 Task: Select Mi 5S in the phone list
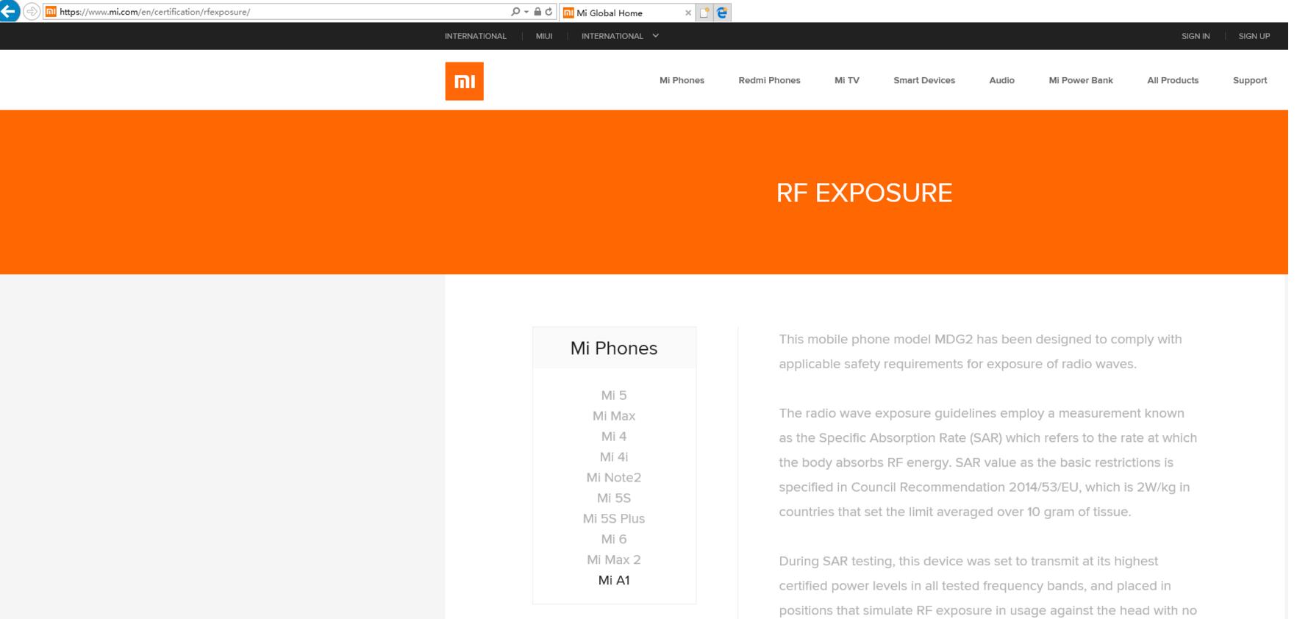pyautogui.click(x=614, y=498)
